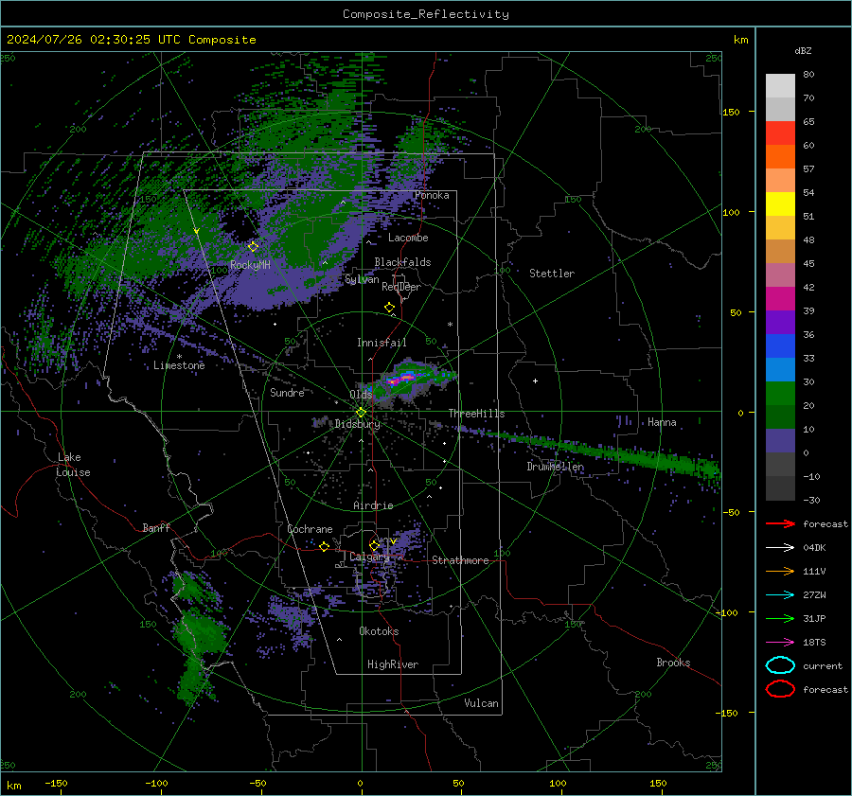Click the Stettler town label

pos(552,274)
